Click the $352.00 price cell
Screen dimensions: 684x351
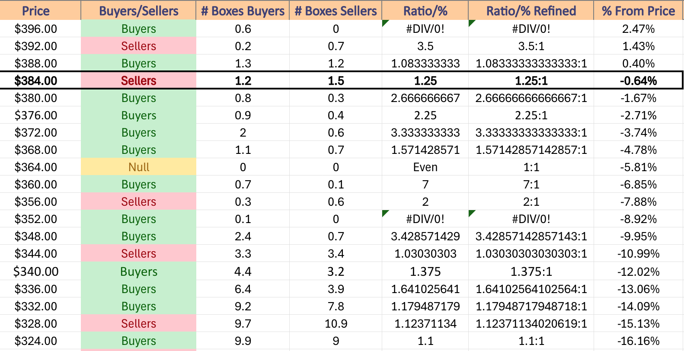(40, 219)
